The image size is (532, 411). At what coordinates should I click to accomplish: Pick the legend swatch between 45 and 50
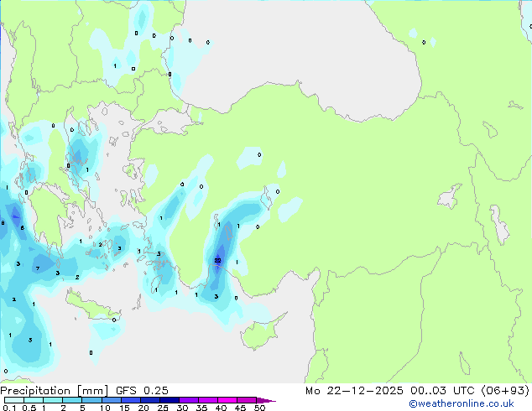(247, 400)
